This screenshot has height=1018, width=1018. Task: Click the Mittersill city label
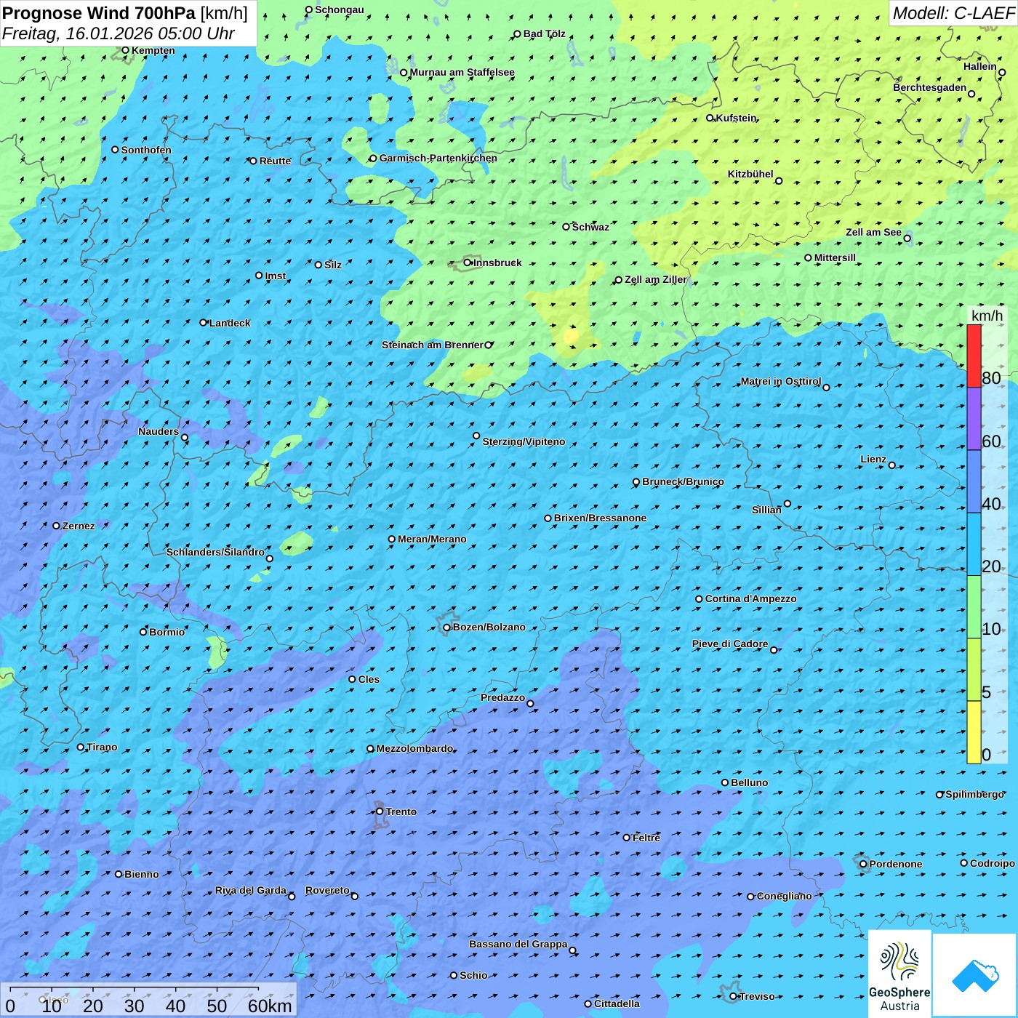[x=835, y=257]
